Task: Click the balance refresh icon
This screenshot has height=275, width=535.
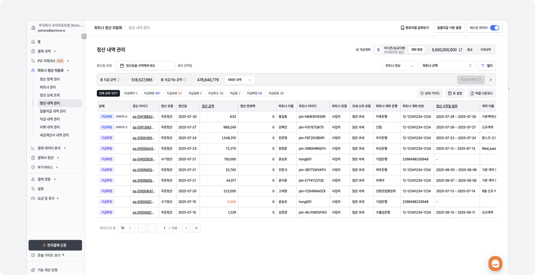Action: [x=461, y=50]
